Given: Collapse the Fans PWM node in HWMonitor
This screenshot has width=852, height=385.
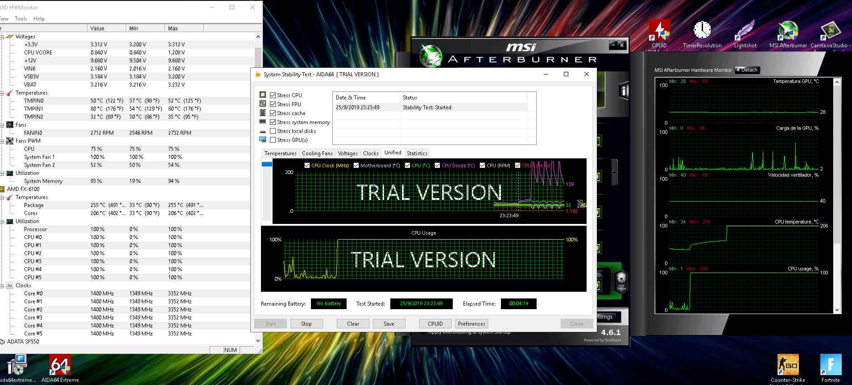Looking at the screenshot, I should (x=2, y=141).
